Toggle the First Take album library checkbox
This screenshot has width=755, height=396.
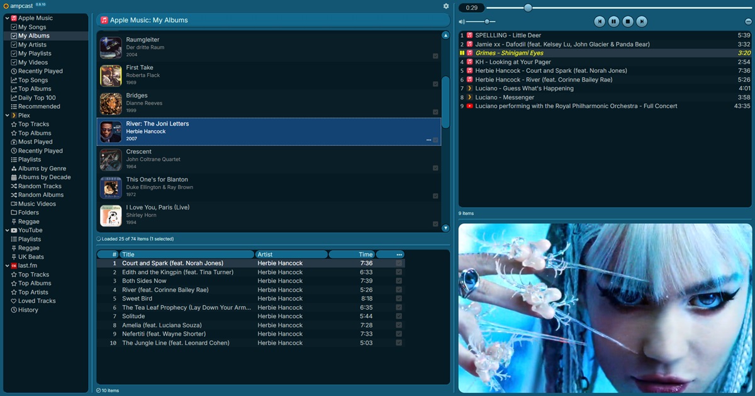pos(435,84)
